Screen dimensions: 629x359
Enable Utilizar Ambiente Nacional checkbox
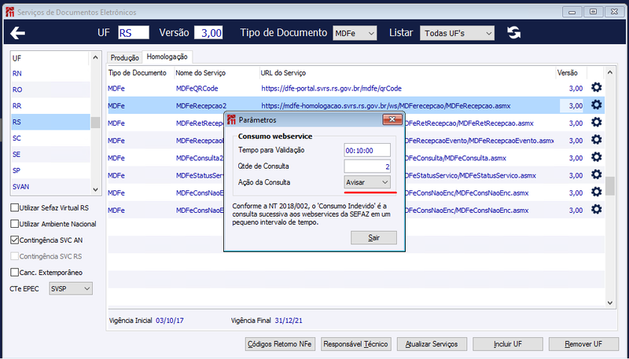(x=14, y=224)
